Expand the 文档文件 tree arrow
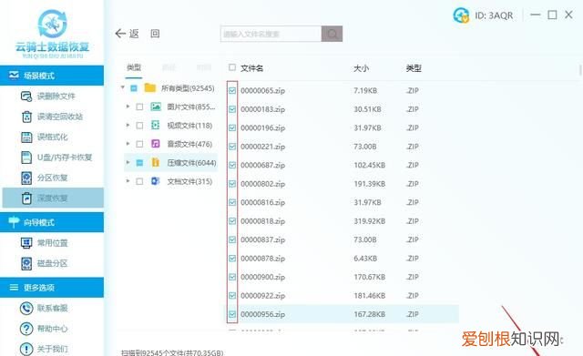The width and height of the screenshot is (583, 356). coord(128,181)
